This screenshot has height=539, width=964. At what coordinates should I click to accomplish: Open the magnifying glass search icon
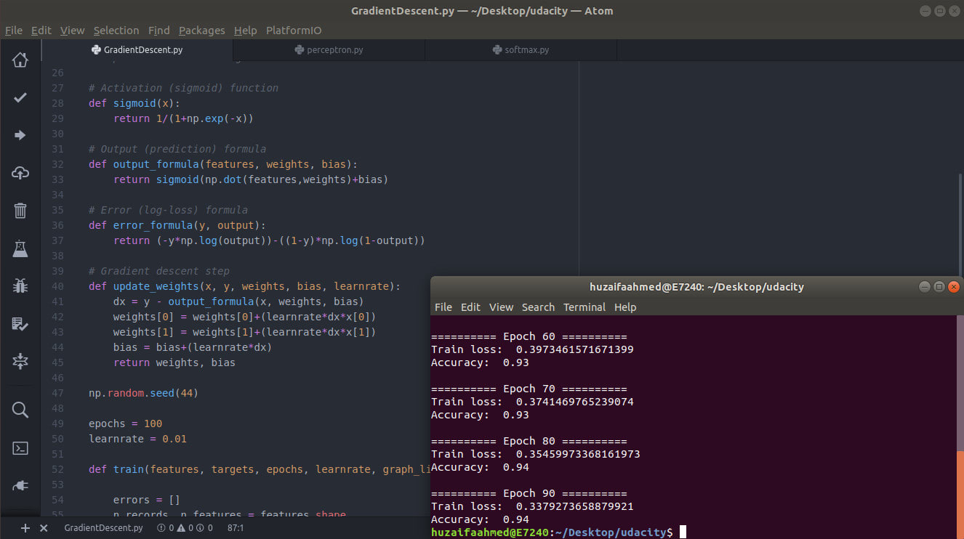tap(20, 410)
